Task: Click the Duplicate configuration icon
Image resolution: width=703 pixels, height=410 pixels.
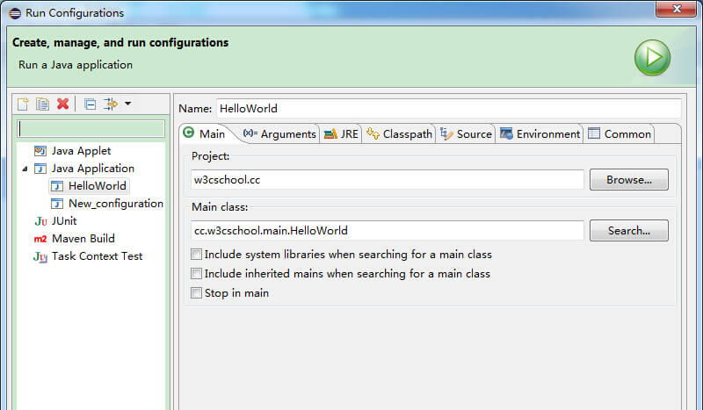Action: (42, 104)
